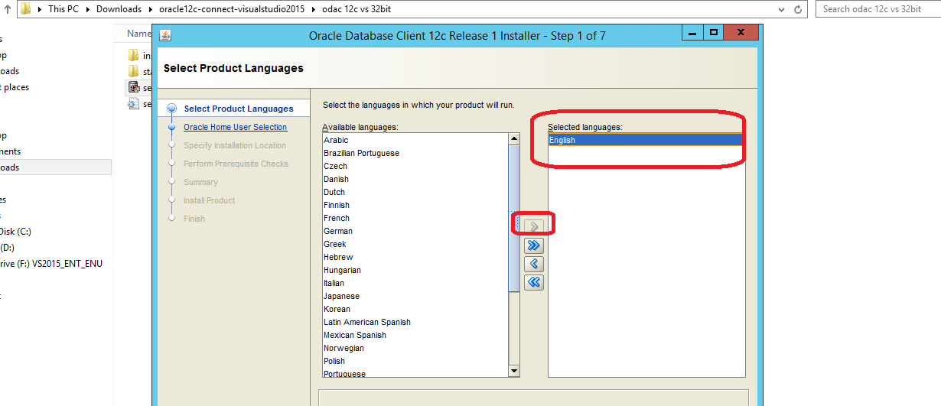Screen dimensions: 941x406
Task: Click the single right-arrow add language button
Action: pos(533,226)
